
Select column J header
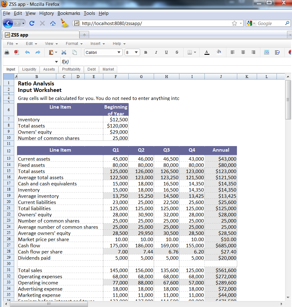tap(221, 76)
